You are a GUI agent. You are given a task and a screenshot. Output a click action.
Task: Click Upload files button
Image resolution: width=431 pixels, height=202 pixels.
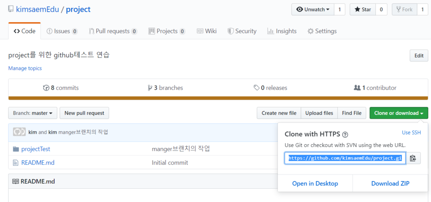(319, 113)
